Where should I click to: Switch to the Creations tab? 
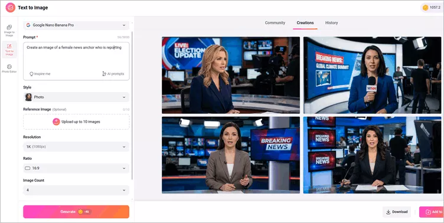coord(305,23)
